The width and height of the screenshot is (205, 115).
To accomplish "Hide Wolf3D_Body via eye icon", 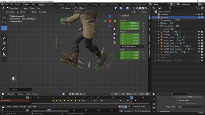I will (199, 37).
